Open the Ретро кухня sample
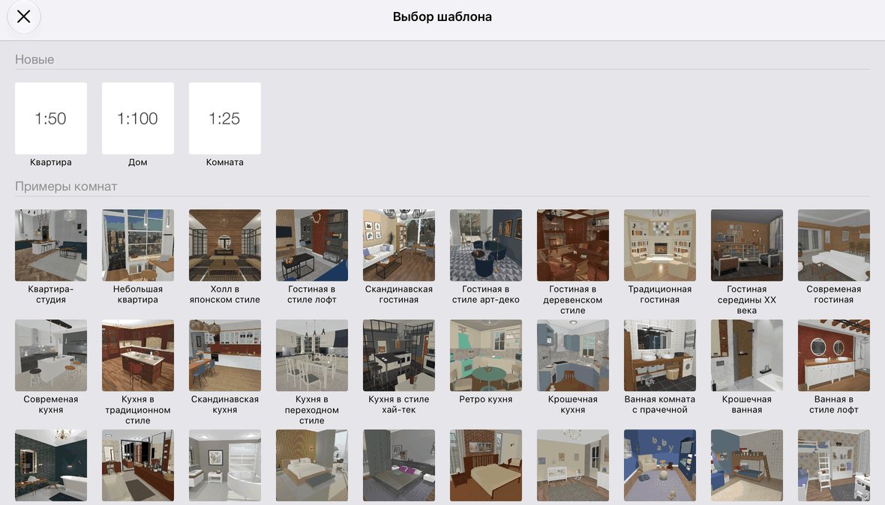This screenshot has height=505, width=885. tap(485, 355)
